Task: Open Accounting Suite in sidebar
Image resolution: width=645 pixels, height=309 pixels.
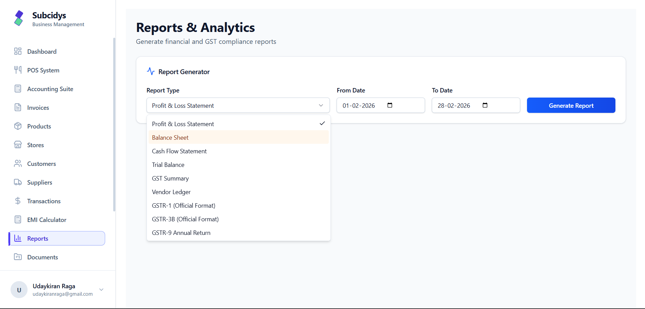Action: coord(57,89)
